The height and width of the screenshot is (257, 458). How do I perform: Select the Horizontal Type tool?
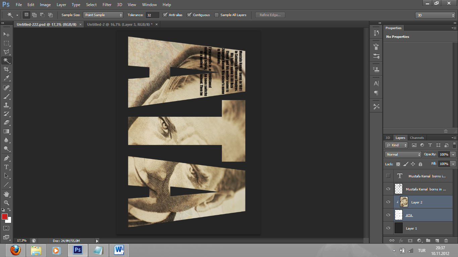pos(6,167)
